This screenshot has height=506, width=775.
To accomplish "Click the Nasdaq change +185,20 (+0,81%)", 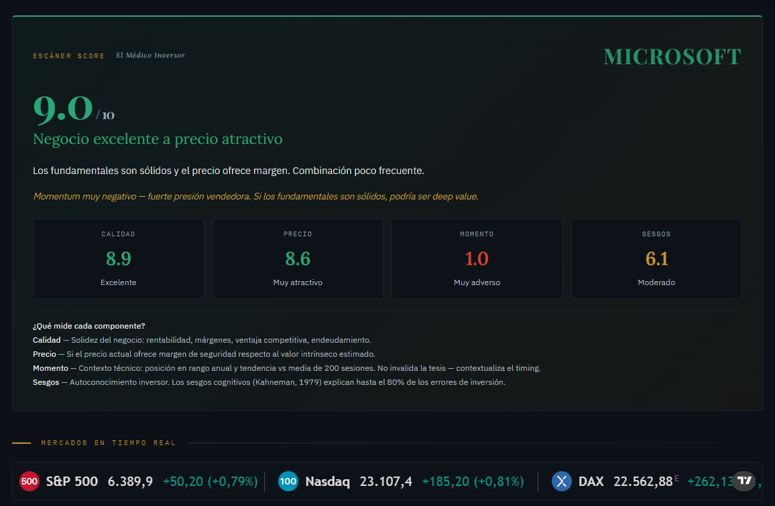I will 473,481.
